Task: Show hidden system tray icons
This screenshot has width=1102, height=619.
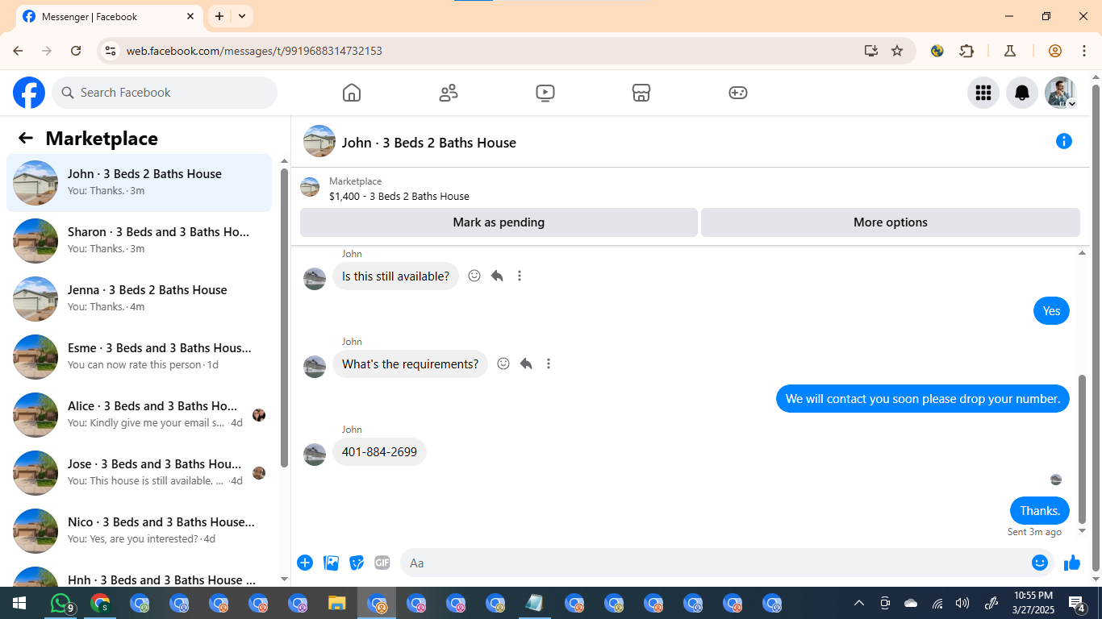Action: coord(859,603)
